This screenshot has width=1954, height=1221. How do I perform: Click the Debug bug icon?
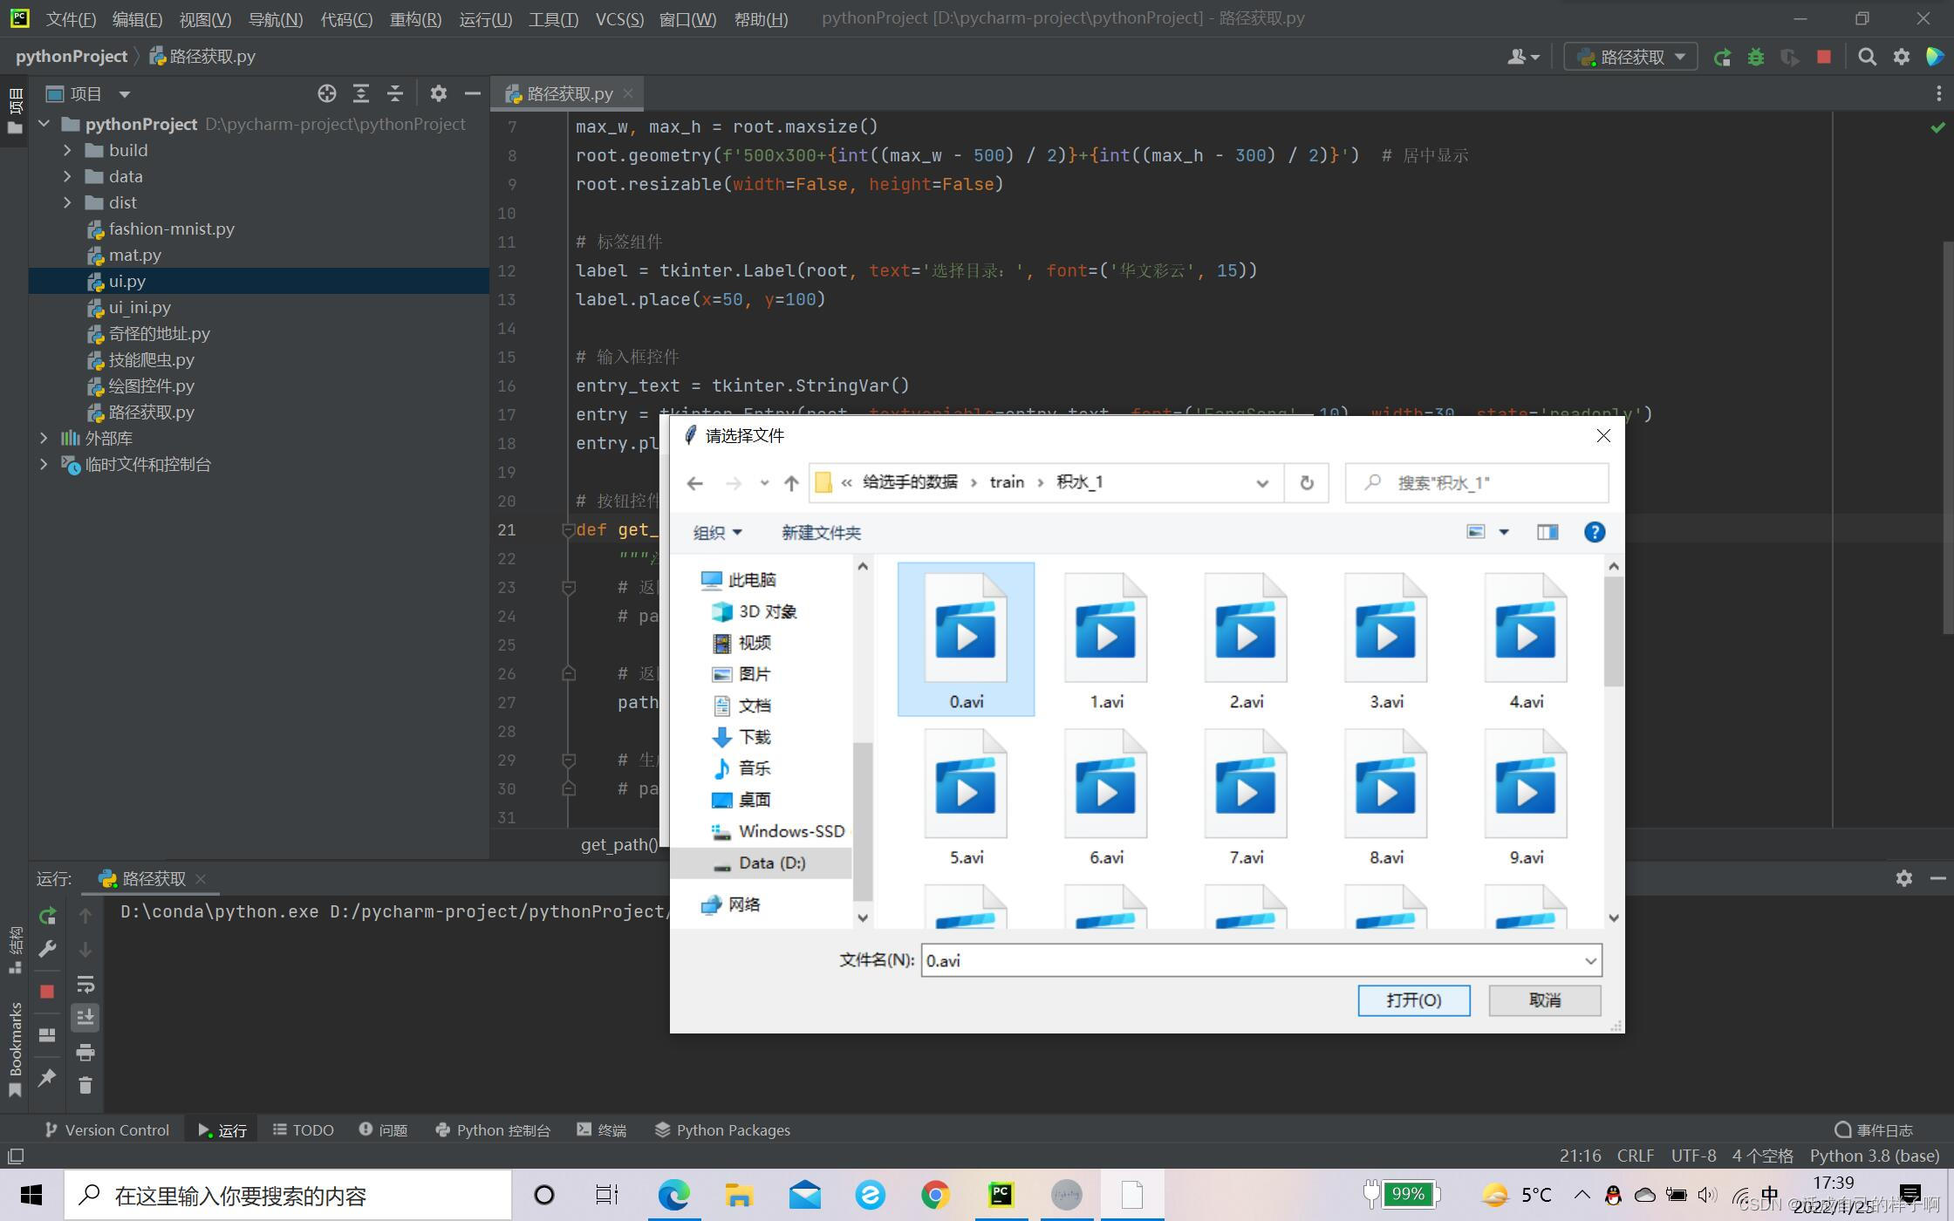click(1756, 58)
